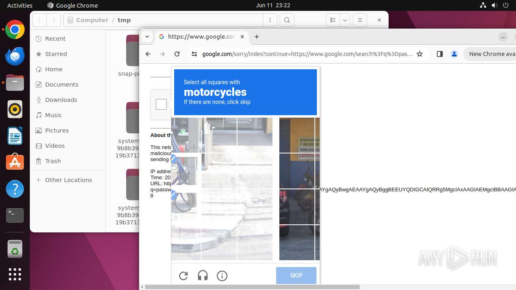Expand Chrome tab search dropdown

pos(147,37)
